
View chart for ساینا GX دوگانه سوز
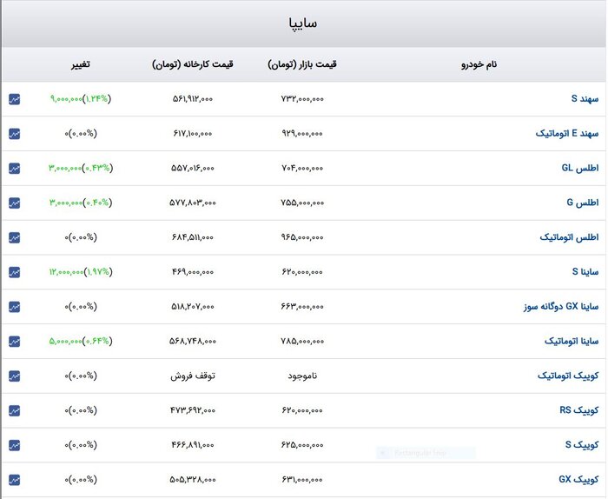(x=14, y=307)
